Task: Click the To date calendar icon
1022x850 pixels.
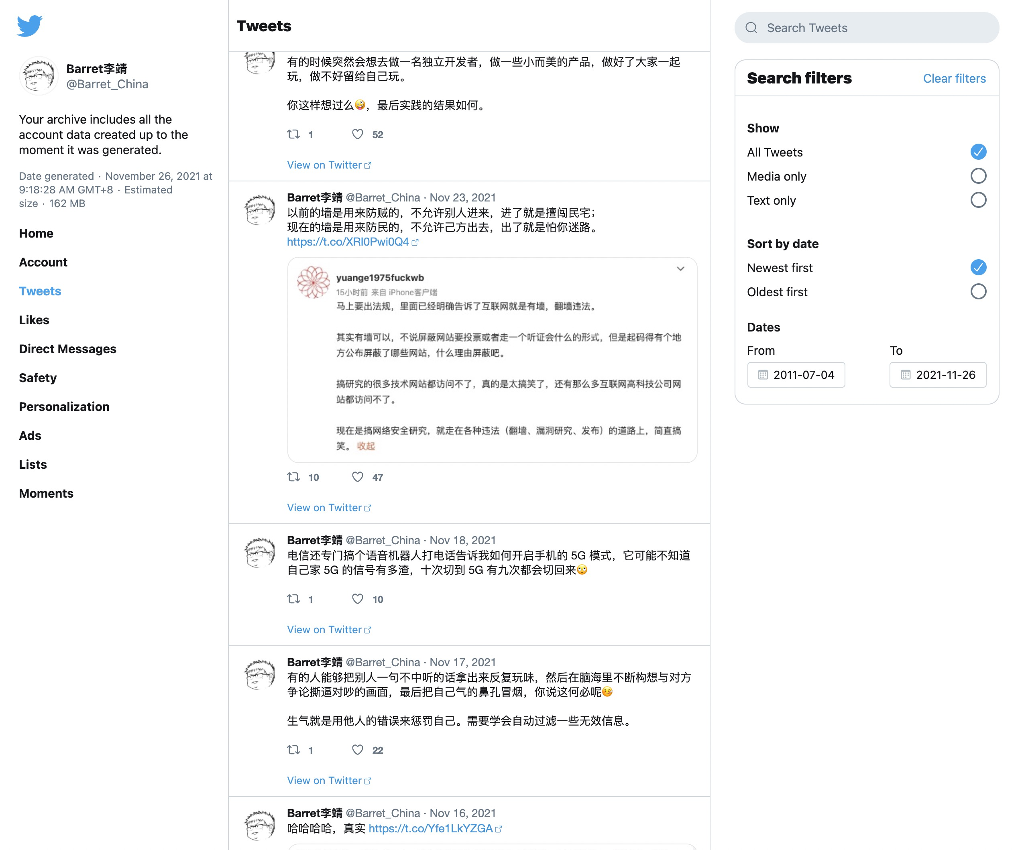Action: pos(905,375)
